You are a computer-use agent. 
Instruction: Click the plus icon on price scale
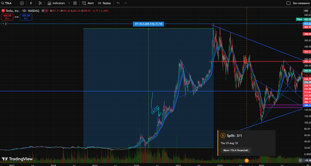300,160
